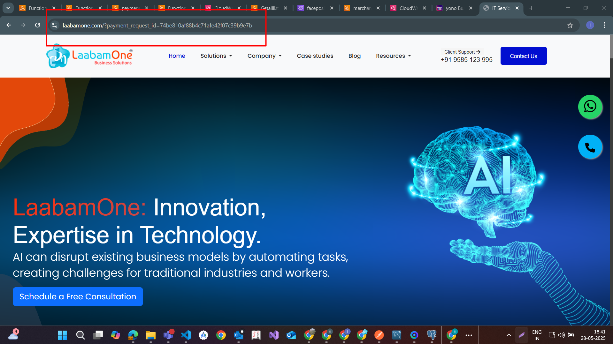Open the Blog page

coord(355,56)
